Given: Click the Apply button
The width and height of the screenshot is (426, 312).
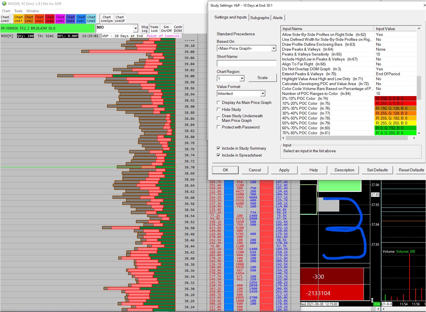Looking at the screenshot, I should (x=284, y=170).
